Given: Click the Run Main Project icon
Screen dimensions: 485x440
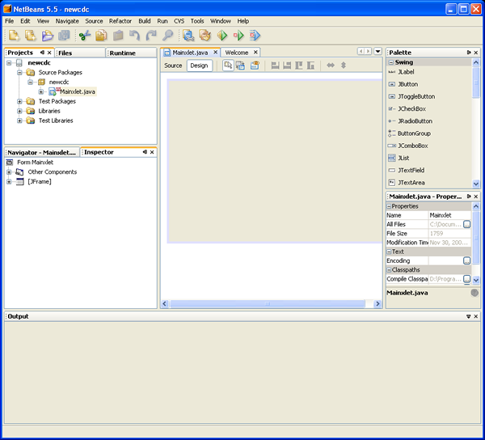Looking at the screenshot, I should (x=221, y=36).
